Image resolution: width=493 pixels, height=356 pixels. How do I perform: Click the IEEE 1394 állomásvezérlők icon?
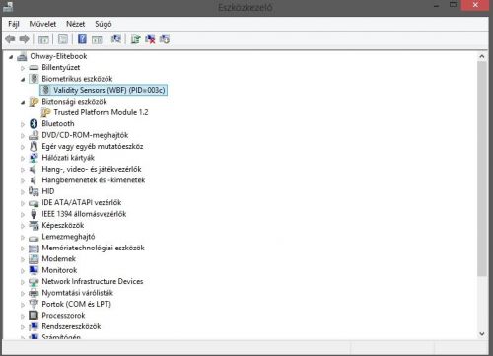tap(34, 214)
